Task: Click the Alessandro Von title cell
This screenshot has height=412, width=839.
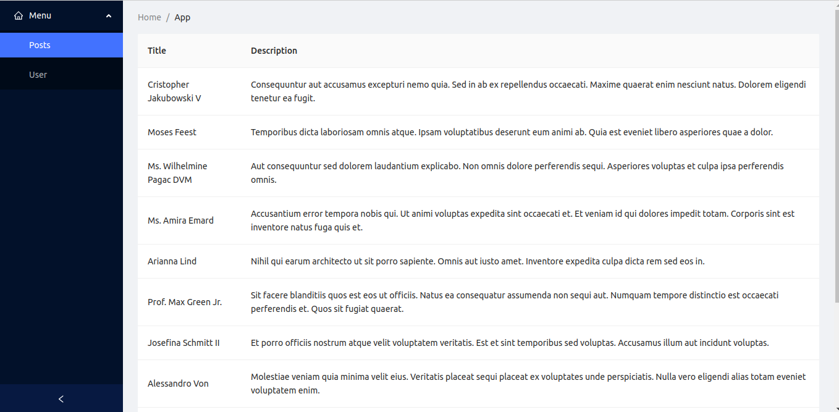Action: (178, 384)
